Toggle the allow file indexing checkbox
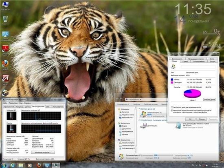This screenshot has height=168, width=224. 172,111
